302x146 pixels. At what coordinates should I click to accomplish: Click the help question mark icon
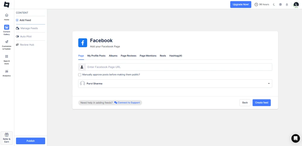(280, 4)
